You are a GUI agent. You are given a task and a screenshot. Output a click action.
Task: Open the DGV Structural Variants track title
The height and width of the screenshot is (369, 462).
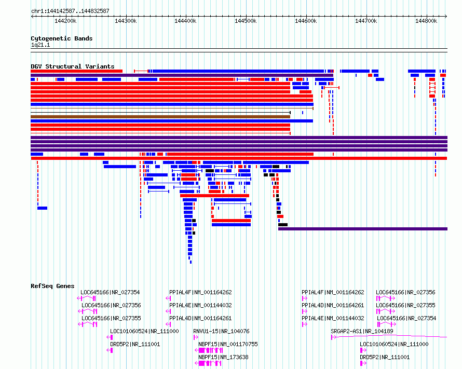point(73,66)
